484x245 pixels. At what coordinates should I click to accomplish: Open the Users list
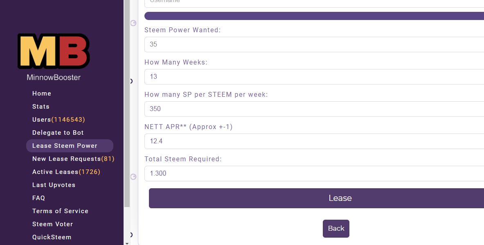[x=59, y=120]
